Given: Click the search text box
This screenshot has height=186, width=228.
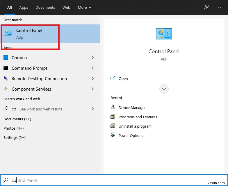Looking at the screenshot, I should [x=116, y=180].
